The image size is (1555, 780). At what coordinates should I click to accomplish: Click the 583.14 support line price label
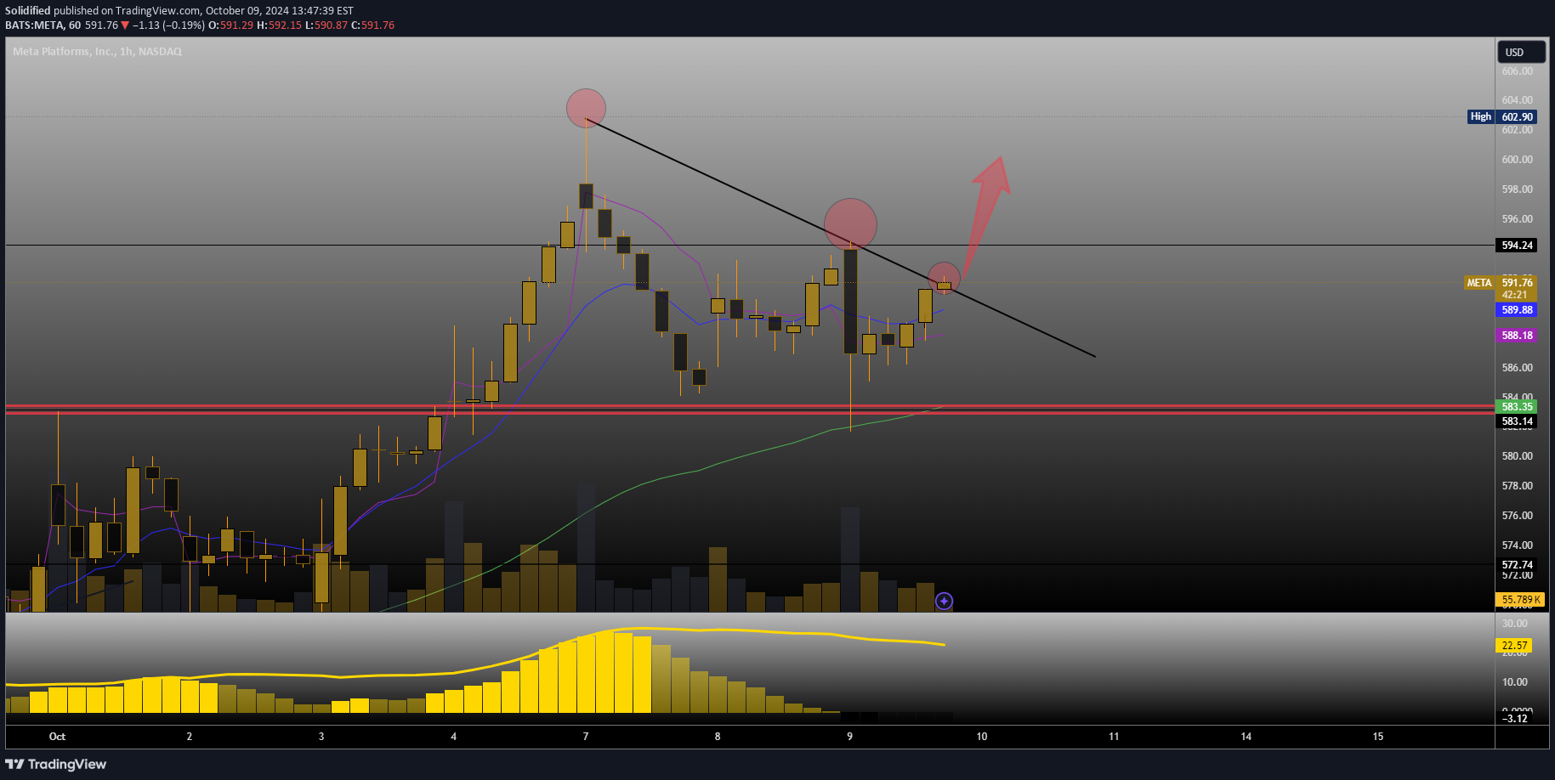pos(1517,421)
